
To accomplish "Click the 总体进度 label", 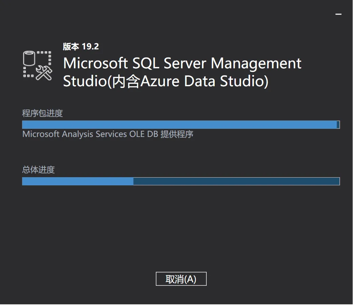I will click(x=38, y=170).
